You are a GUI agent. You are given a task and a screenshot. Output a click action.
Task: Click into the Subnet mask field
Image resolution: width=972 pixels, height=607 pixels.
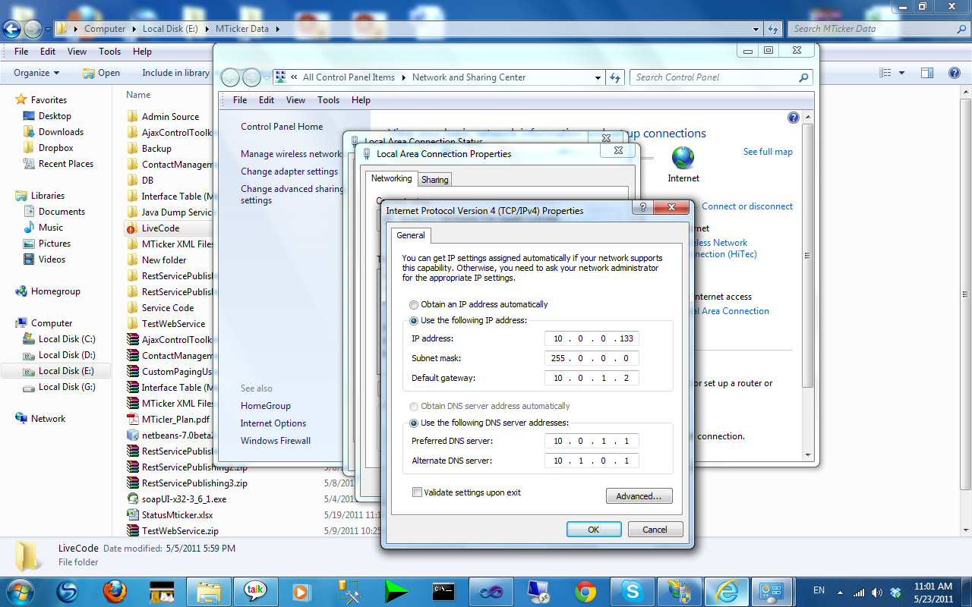(x=592, y=358)
